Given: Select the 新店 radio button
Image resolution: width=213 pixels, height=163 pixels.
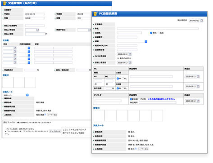Looking at the screenshot, I should (151, 33).
